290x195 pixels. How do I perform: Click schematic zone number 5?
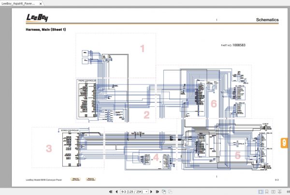[x=238, y=155]
